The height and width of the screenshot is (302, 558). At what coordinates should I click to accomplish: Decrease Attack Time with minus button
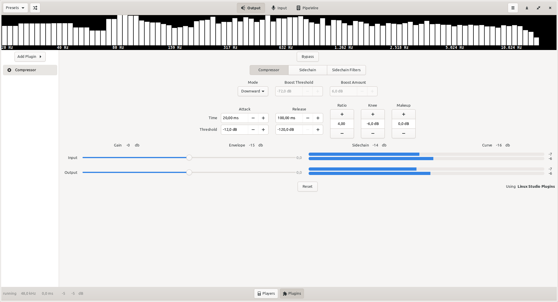tap(253, 118)
